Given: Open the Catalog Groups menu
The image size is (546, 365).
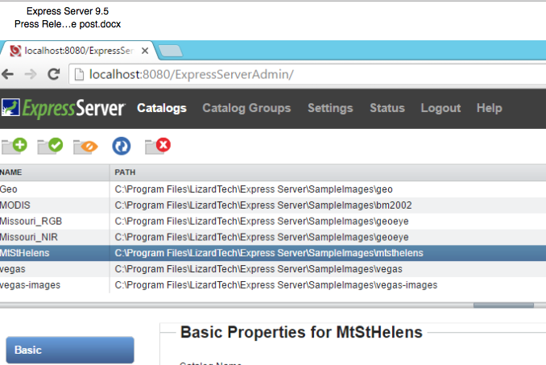Looking at the screenshot, I should coord(246,108).
